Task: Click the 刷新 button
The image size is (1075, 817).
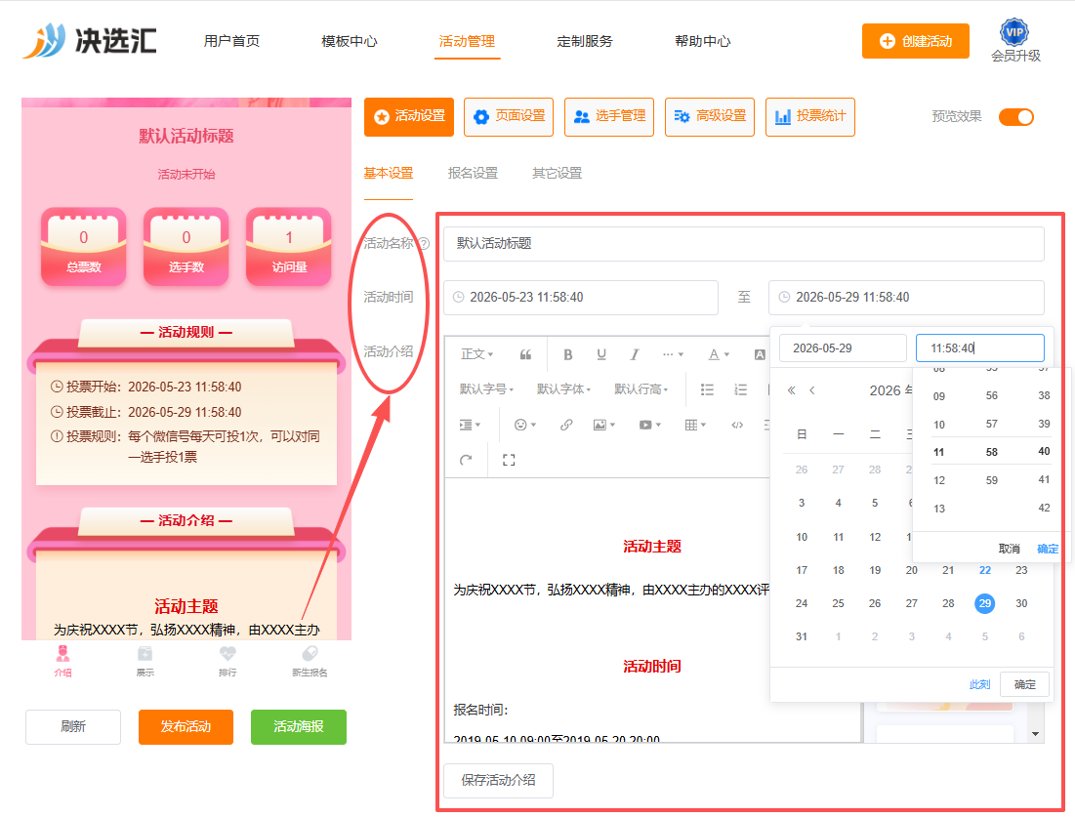Action: (73, 726)
